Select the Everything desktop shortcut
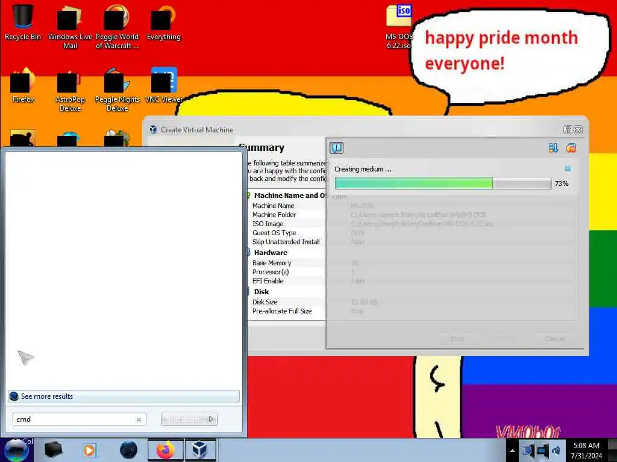 163,22
